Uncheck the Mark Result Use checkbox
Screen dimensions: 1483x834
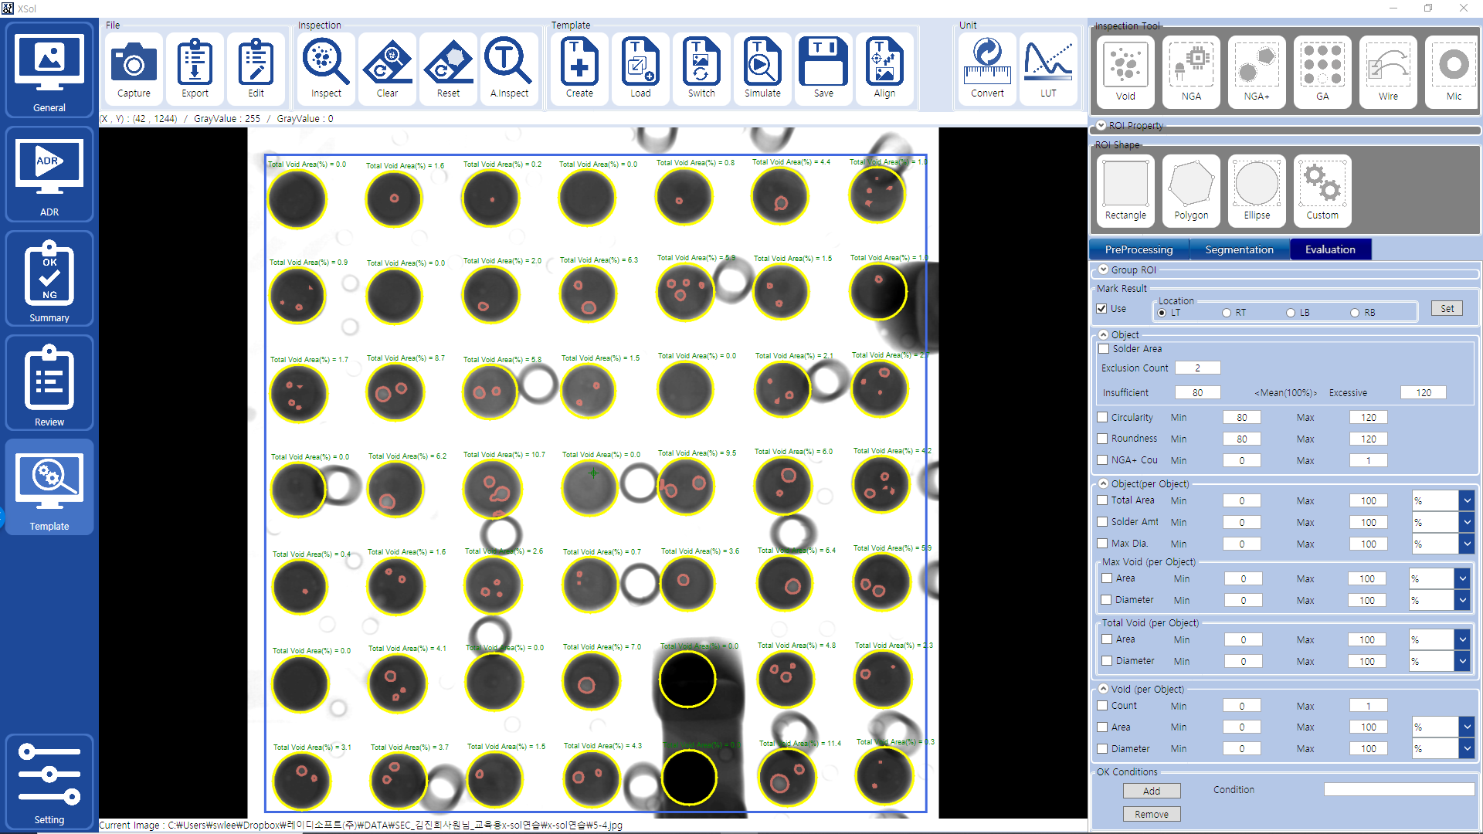1102,309
